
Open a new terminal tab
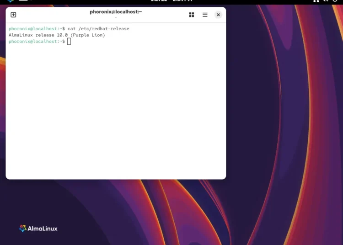click(x=13, y=15)
